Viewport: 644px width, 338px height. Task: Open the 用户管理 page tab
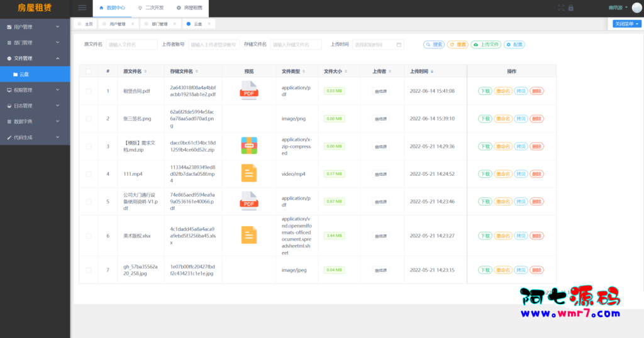118,24
